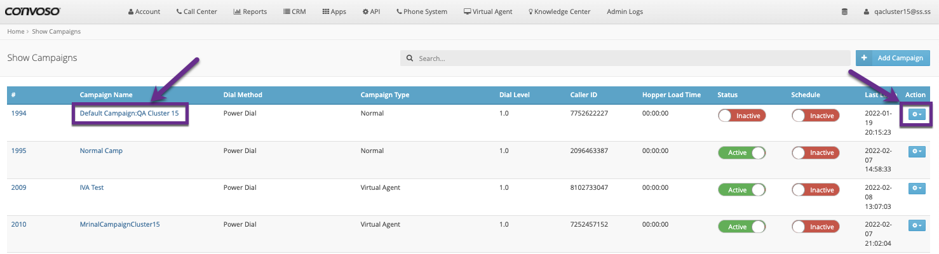Toggle Status for MrinalCampaignCluster15

point(741,226)
